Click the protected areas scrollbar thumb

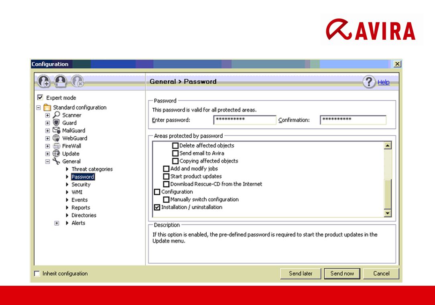click(x=388, y=194)
